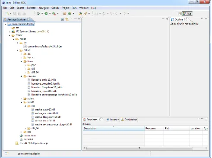Collapse the win32 folder in tree
The image size is (212, 158).
(21, 102)
